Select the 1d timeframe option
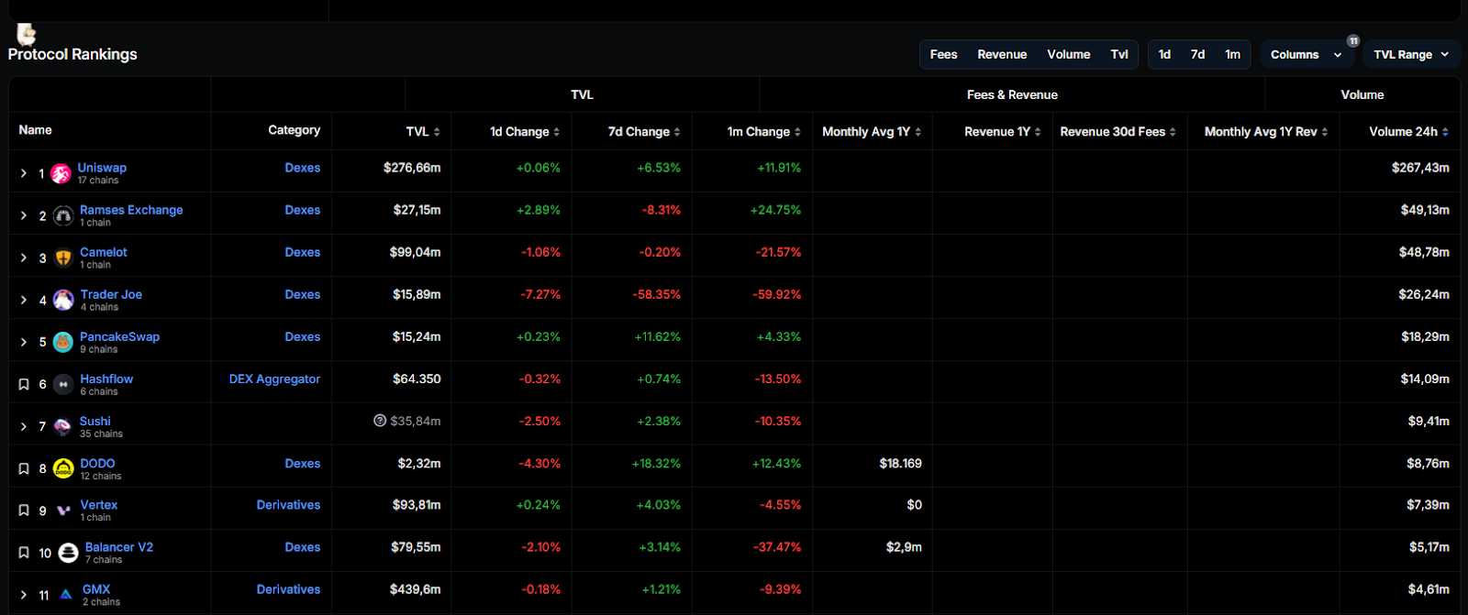This screenshot has height=615, width=1468. [x=1164, y=55]
